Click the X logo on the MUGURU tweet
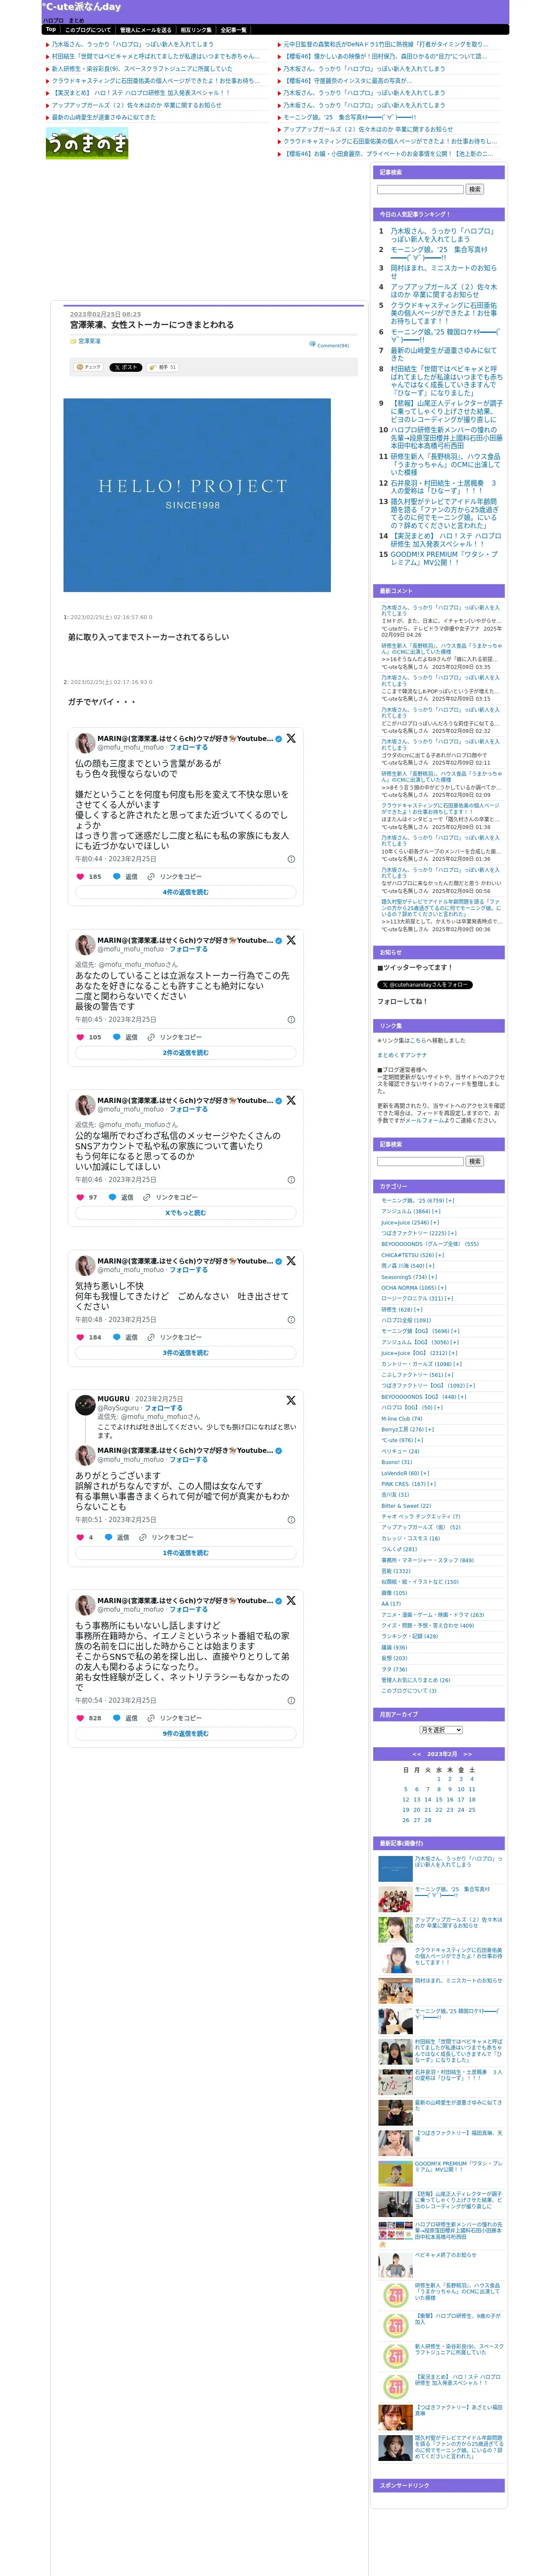The image size is (551, 2576). coord(291,1400)
